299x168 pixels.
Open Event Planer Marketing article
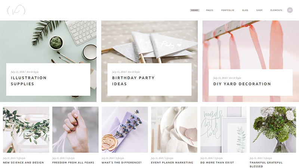pos(172,162)
